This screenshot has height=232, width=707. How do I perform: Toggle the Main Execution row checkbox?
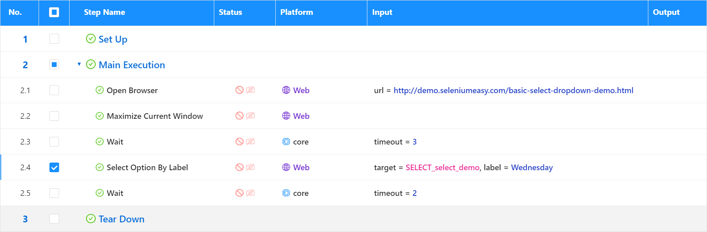coord(54,64)
